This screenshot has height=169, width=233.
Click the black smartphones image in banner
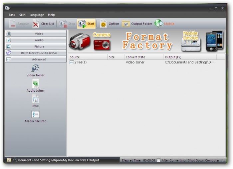click(214, 41)
